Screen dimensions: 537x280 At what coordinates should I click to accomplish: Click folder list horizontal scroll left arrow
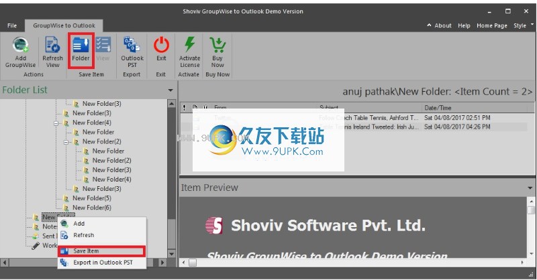click(5, 263)
